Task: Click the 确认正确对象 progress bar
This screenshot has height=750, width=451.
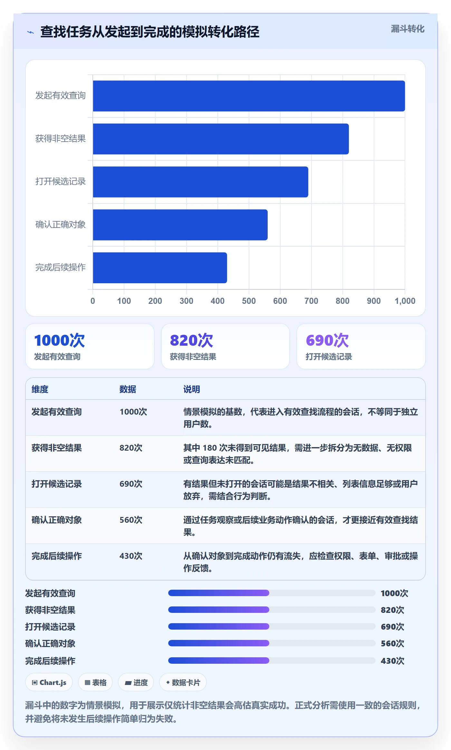Action: point(272,643)
